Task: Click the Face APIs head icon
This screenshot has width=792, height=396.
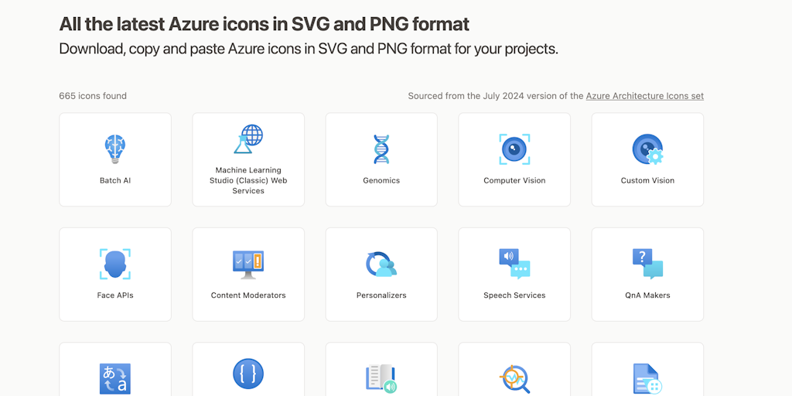Action: [115, 264]
